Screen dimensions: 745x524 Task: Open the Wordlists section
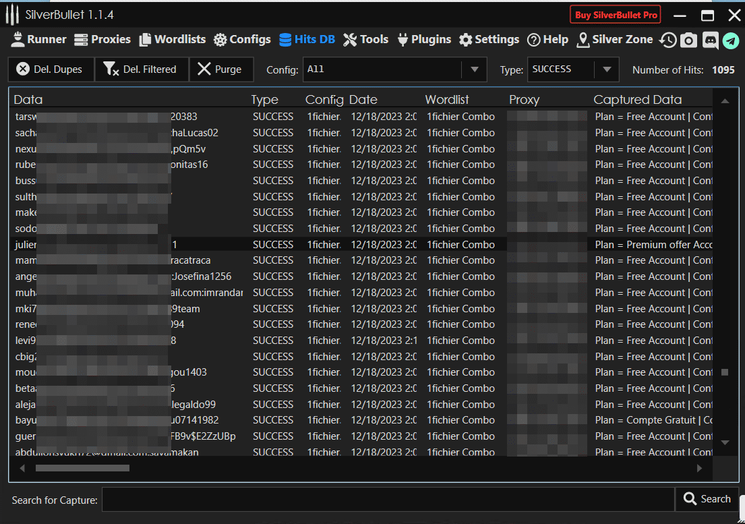point(173,40)
